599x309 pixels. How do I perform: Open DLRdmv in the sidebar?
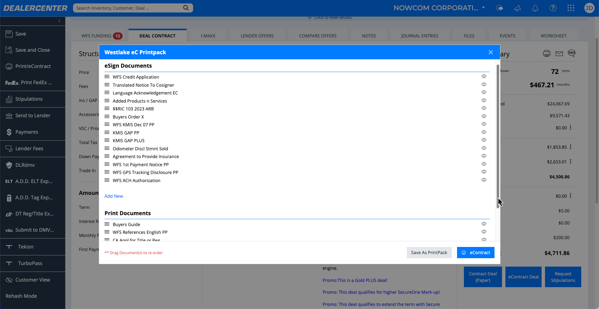32,165
